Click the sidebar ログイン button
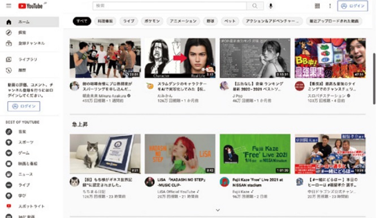The image size is (376, 218). [24, 106]
